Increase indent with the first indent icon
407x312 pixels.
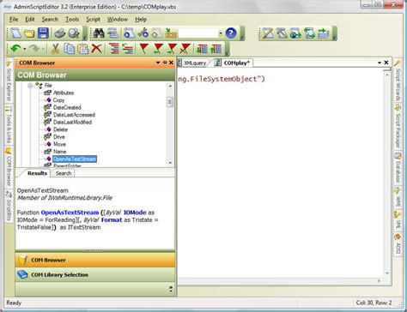pos(114,49)
